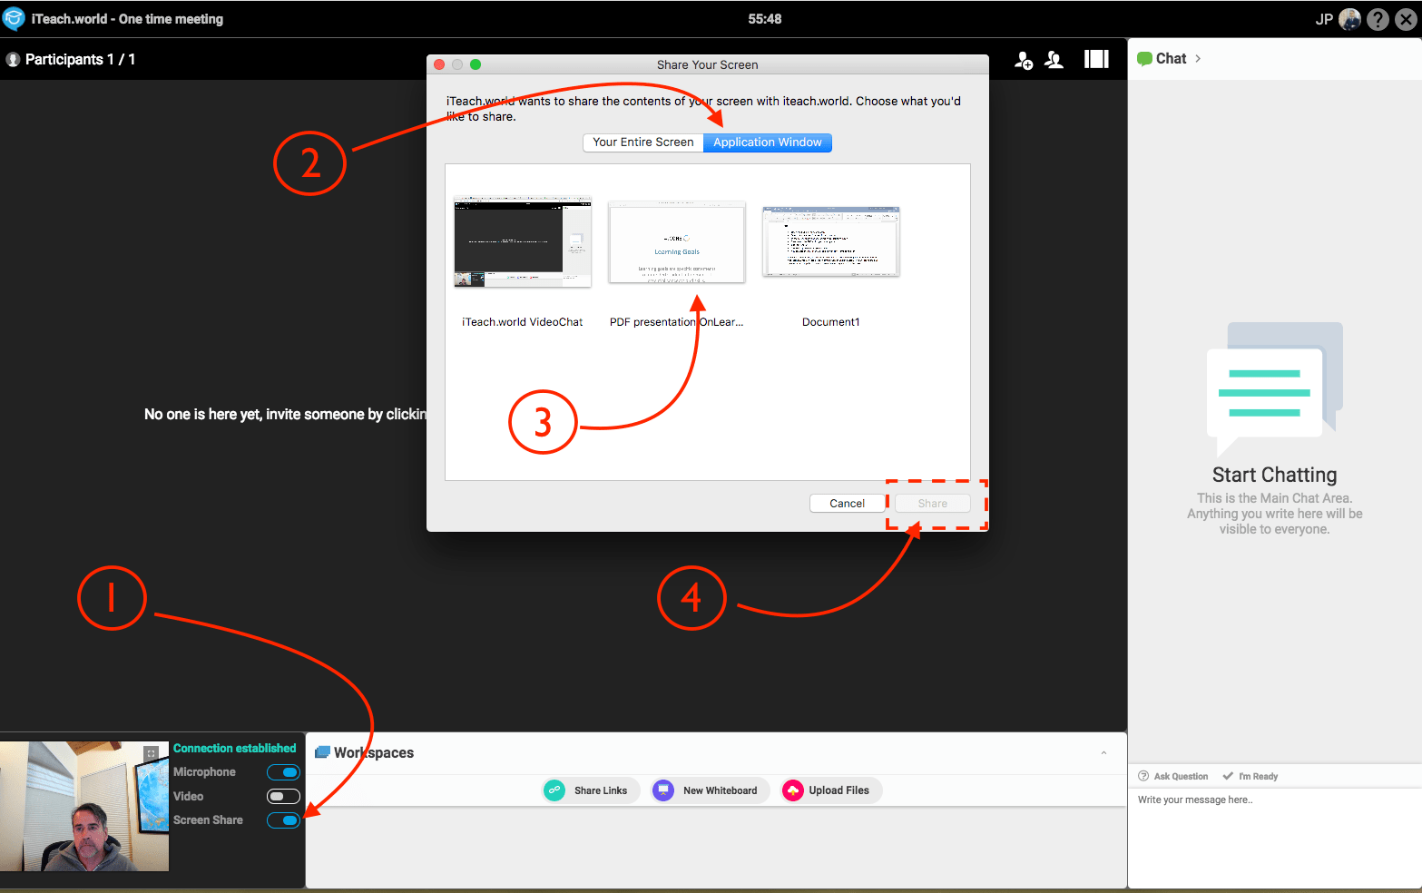Click the add participant icon
This screenshot has width=1422, height=893.
[1024, 60]
